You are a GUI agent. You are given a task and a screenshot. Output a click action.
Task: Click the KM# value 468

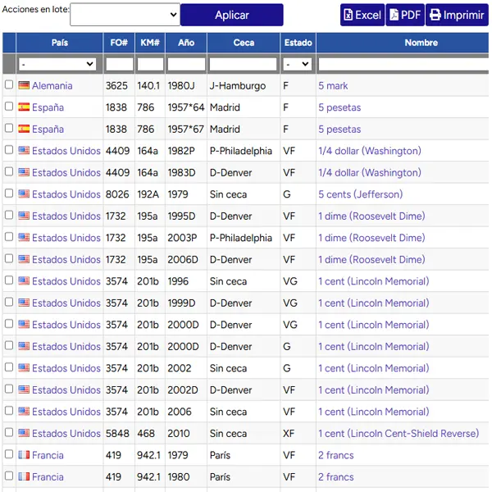[x=146, y=433]
